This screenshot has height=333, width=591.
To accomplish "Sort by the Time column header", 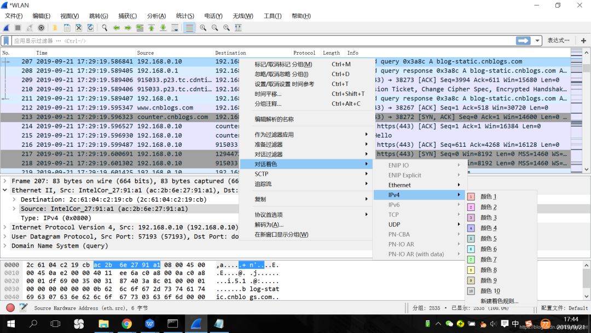I will pos(84,53).
